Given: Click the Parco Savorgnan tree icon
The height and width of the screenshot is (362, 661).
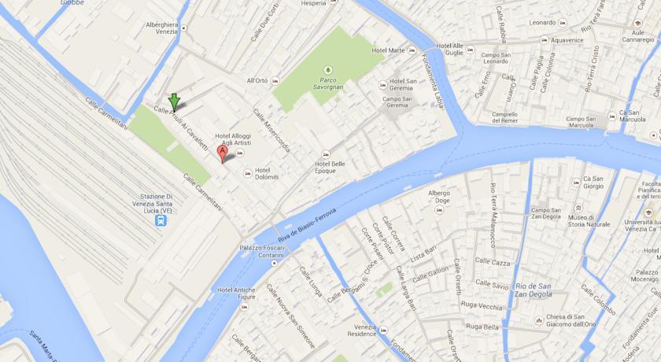Looking at the screenshot, I should (x=327, y=70).
